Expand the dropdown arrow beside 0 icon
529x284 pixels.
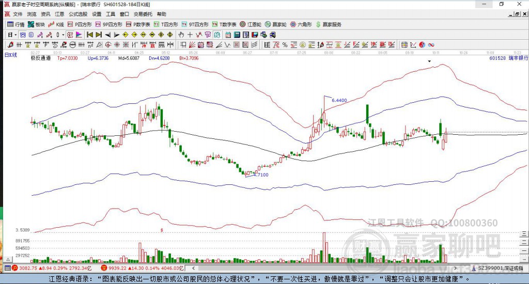63,35
